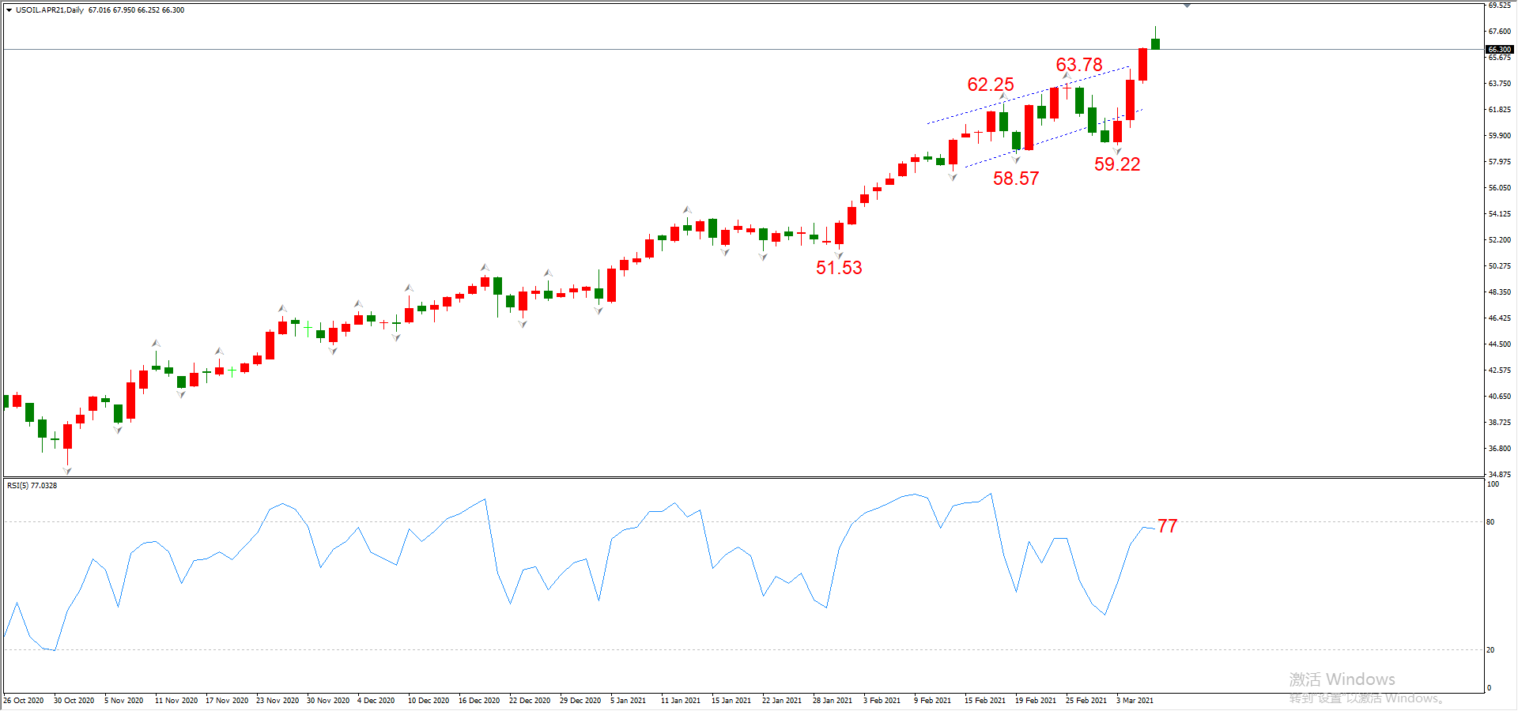
Task: Click the 10 Dec 2020 date label
Action: point(429,701)
